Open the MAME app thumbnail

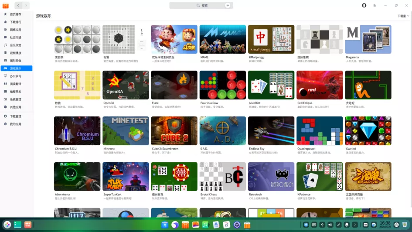[x=222, y=39]
